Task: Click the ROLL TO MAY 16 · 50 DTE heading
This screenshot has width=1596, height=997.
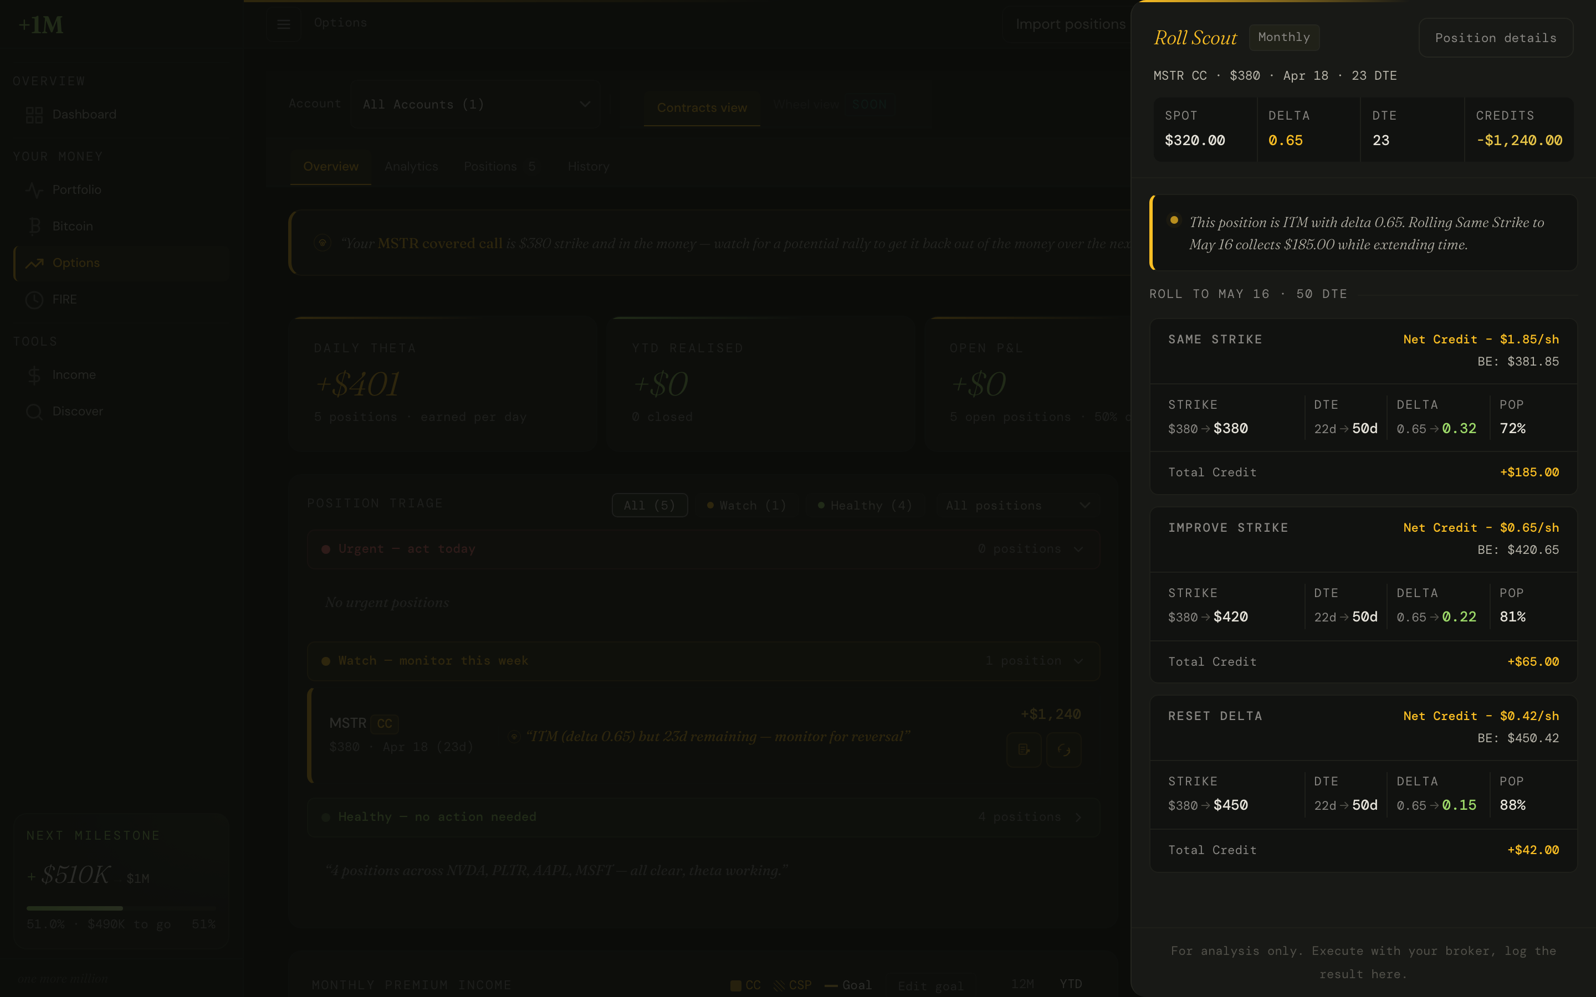Action: pos(1249,294)
